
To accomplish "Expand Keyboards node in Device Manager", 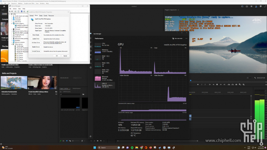I will (12, 37).
